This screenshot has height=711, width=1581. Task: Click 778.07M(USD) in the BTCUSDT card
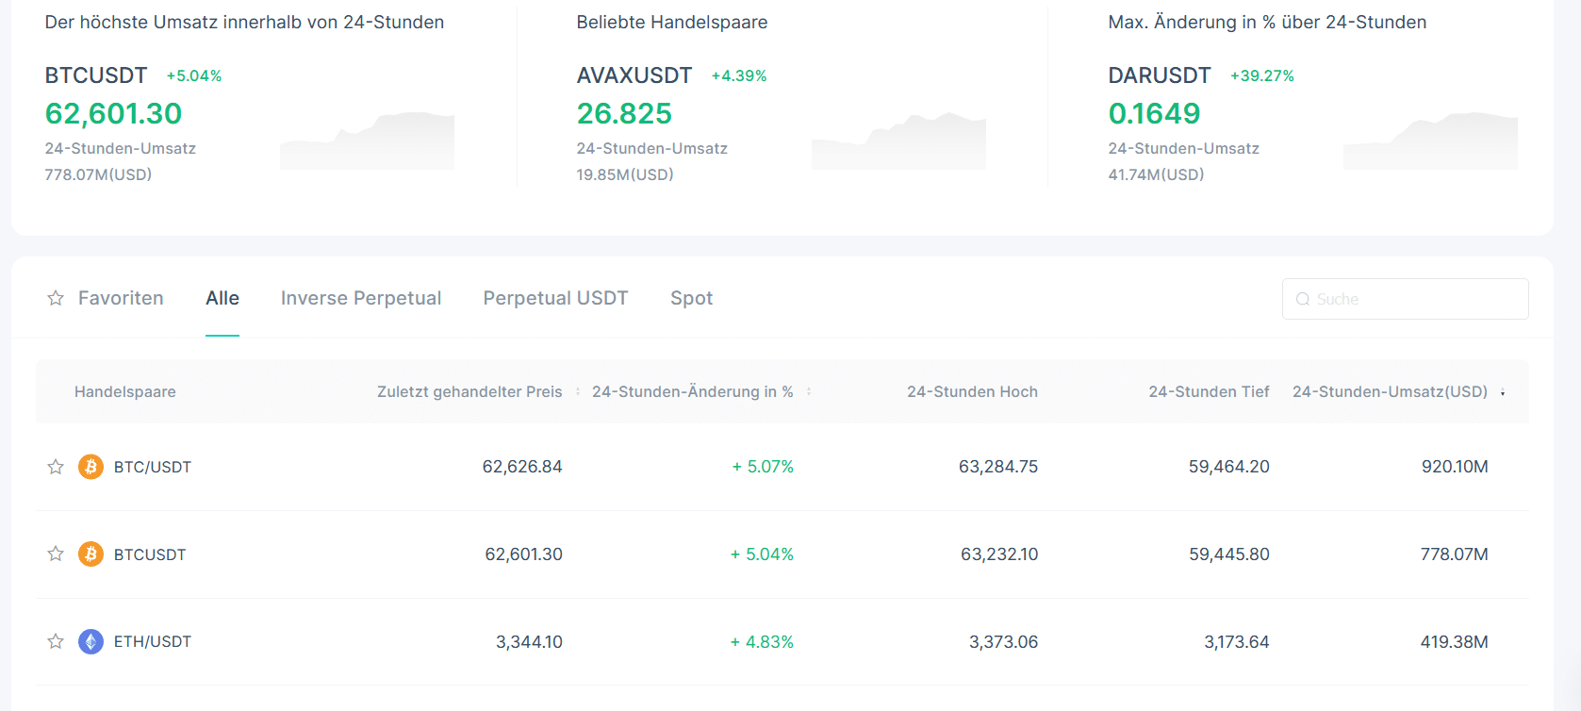(98, 174)
